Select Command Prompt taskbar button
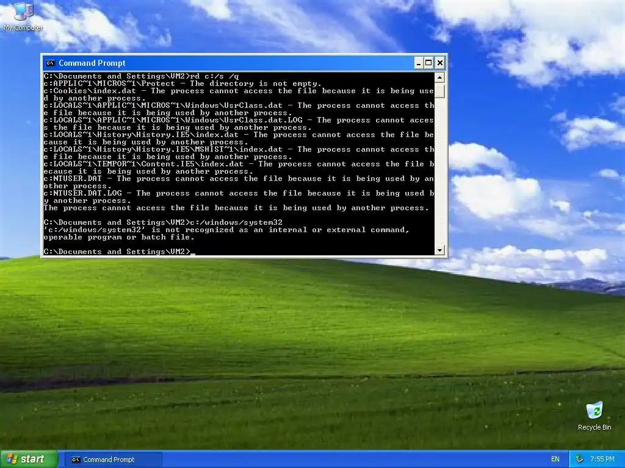The image size is (625, 468). pos(113,459)
